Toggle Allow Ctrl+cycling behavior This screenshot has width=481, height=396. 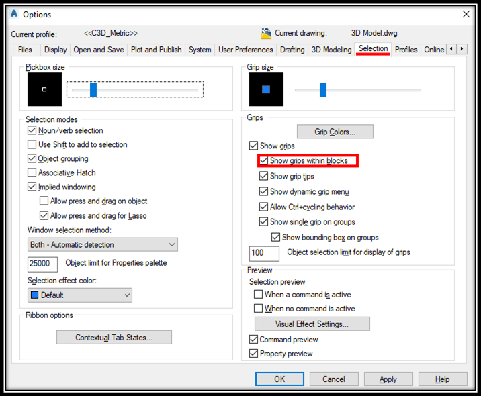(x=264, y=207)
